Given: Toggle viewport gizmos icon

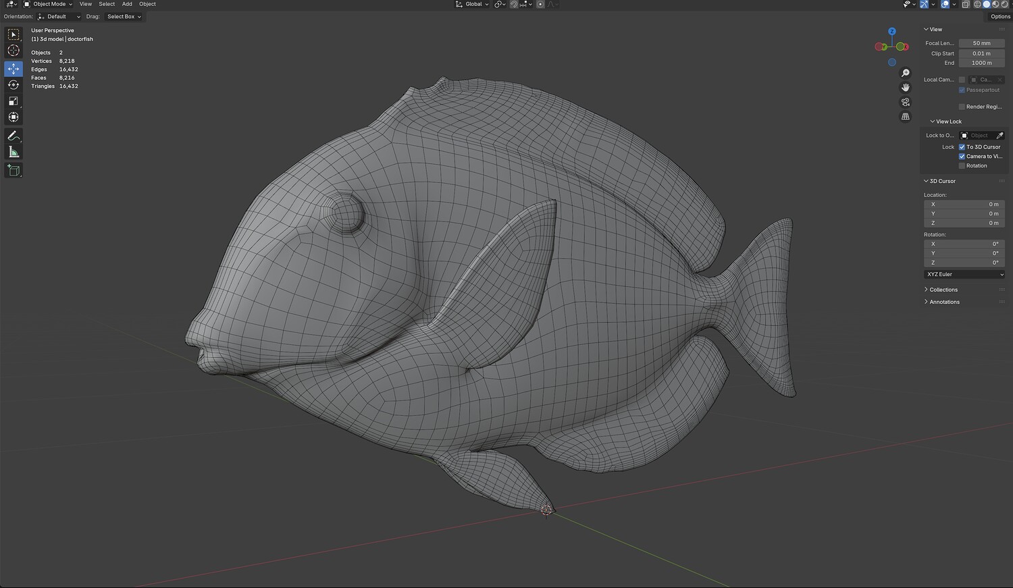Looking at the screenshot, I should tap(924, 4).
